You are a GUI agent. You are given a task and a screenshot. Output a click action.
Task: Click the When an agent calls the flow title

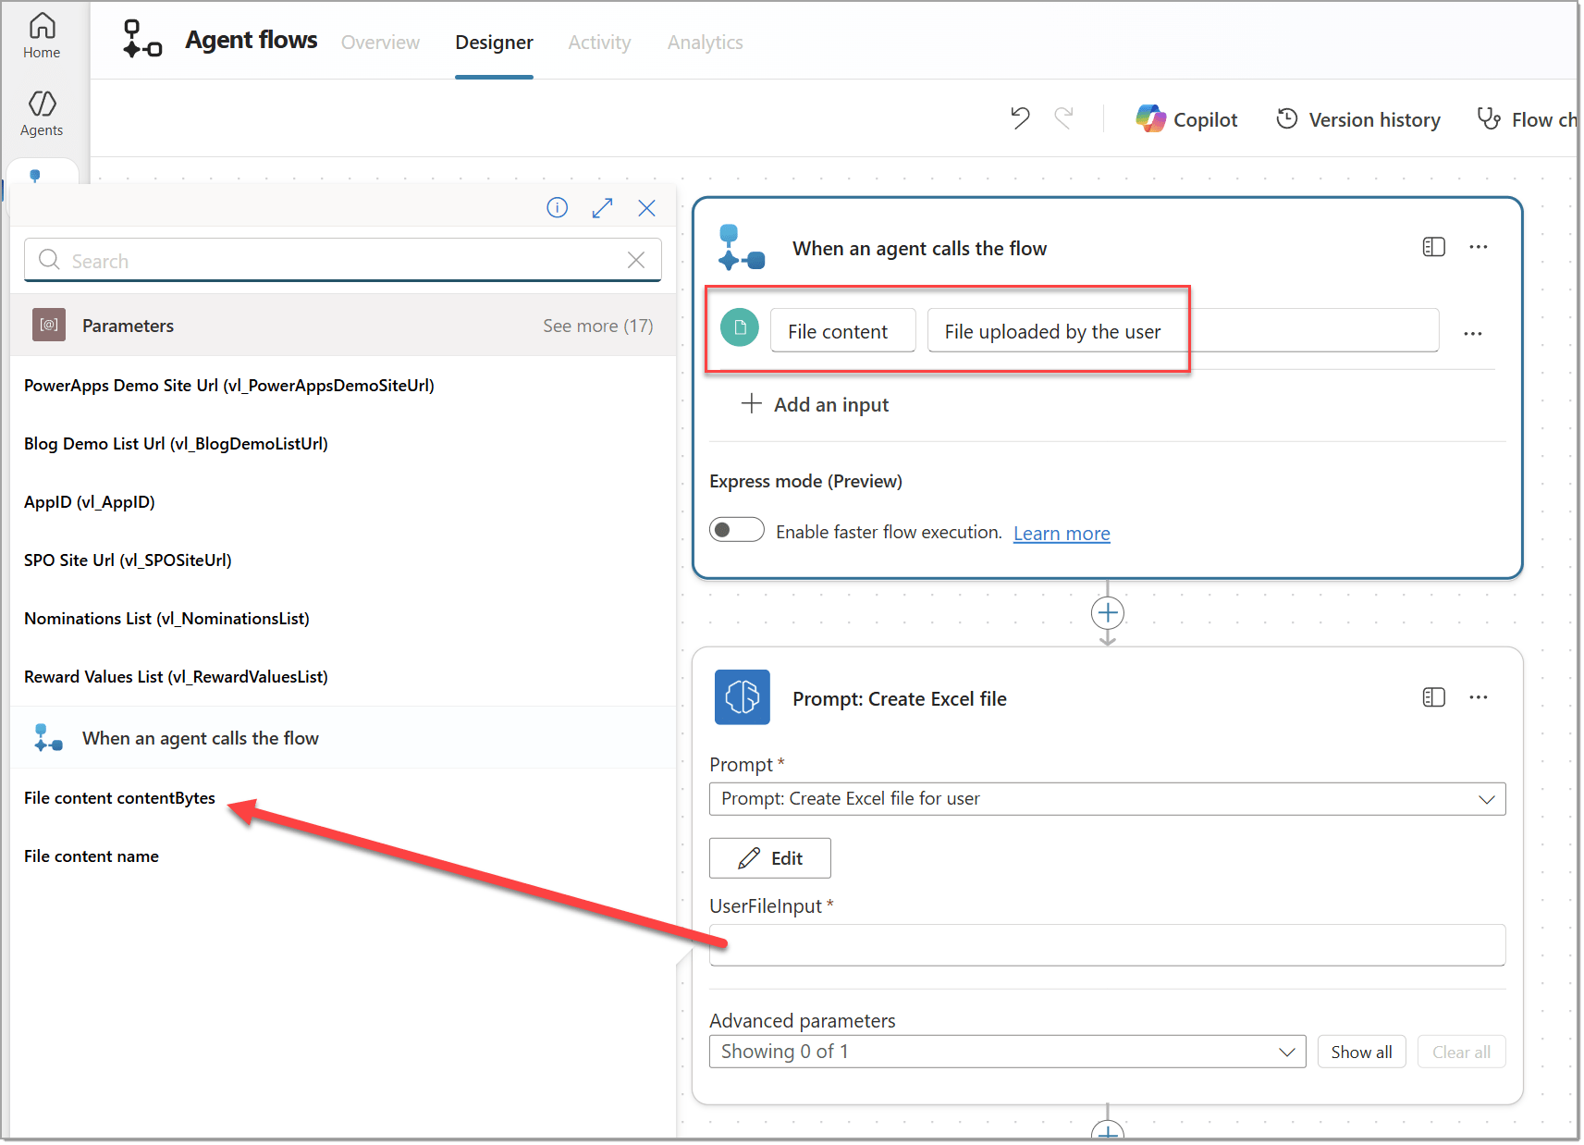tap(919, 248)
